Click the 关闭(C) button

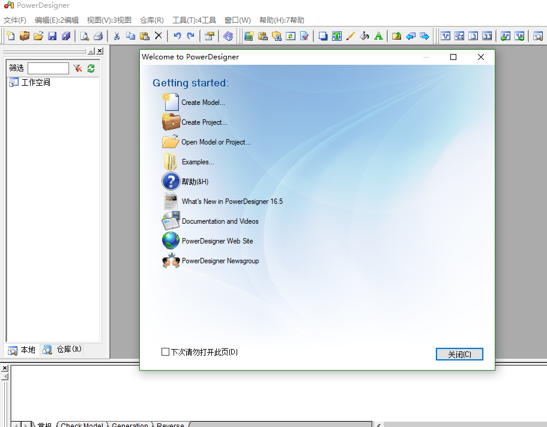point(459,354)
